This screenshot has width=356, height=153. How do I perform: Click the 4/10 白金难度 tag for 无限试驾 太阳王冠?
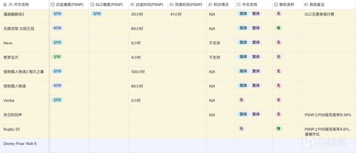[x=57, y=28]
